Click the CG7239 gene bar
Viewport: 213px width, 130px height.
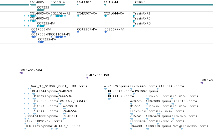pyautogui.click(x=41, y=10)
